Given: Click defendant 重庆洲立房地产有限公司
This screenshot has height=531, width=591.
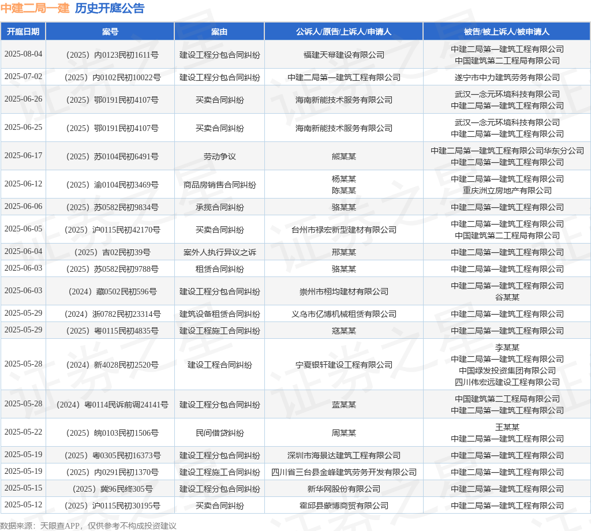Looking at the screenshot, I should click(x=507, y=190).
